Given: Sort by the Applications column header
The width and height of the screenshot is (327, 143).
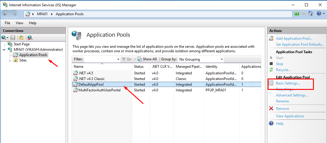Looking at the screenshot, I should coord(251,67).
